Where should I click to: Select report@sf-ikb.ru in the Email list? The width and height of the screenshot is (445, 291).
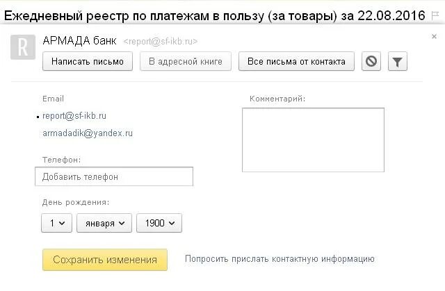pyautogui.click(x=74, y=116)
